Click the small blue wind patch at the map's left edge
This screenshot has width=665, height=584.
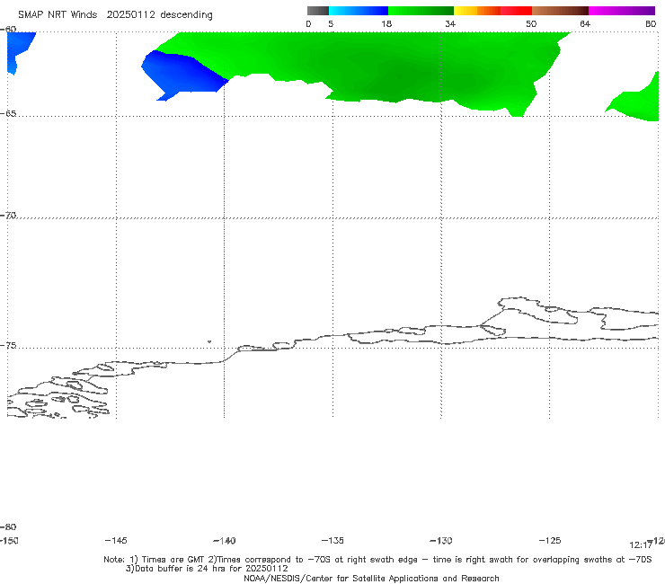[18, 49]
